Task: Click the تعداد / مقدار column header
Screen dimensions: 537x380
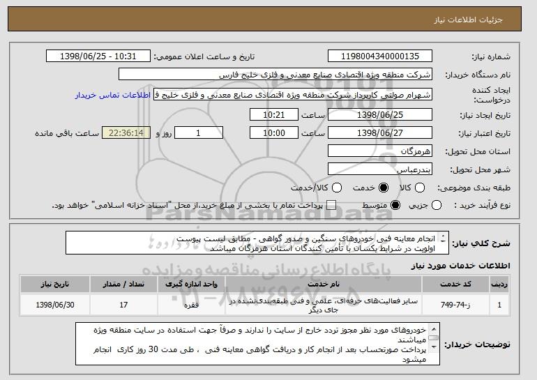Action: (123, 284)
